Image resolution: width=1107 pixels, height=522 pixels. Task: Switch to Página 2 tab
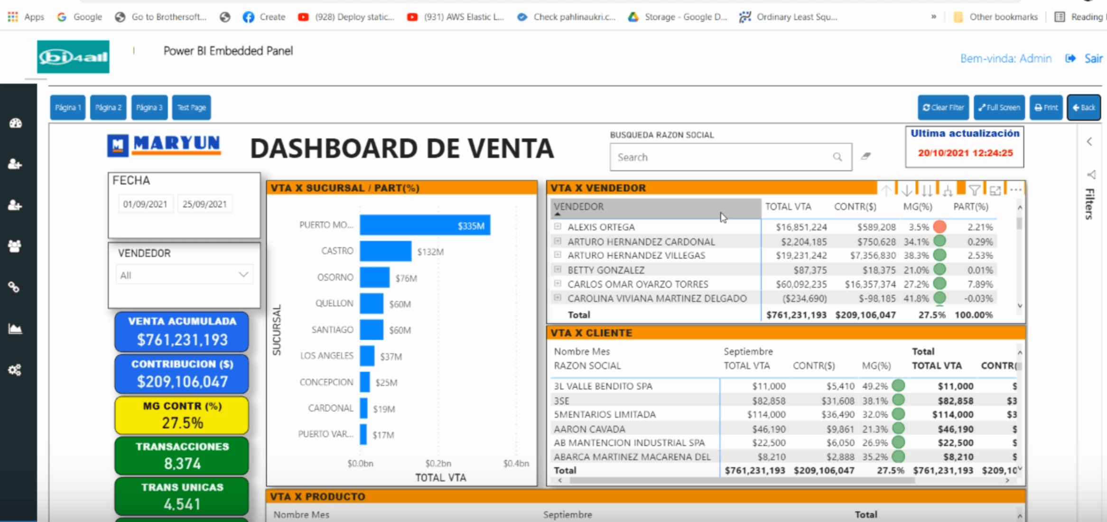[108, 108]
